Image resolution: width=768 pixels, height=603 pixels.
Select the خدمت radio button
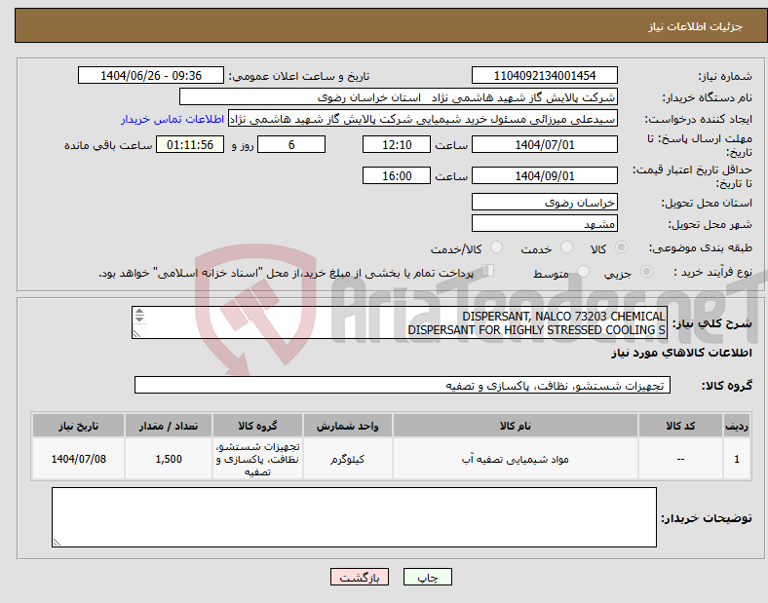coord(566,247)
